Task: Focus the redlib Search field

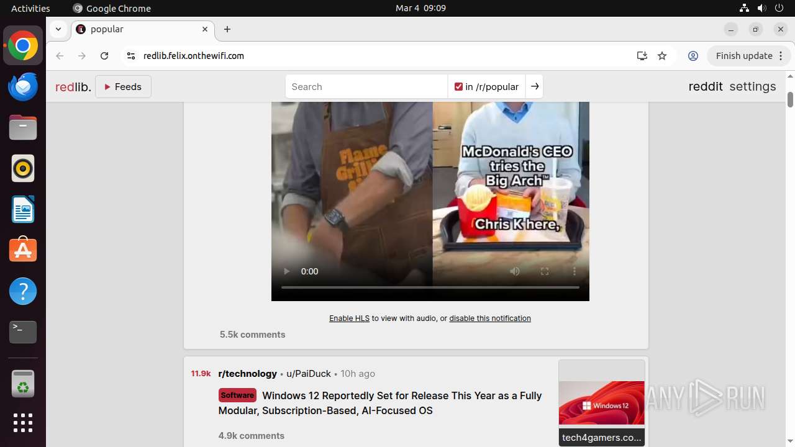Action: [366, 87]
